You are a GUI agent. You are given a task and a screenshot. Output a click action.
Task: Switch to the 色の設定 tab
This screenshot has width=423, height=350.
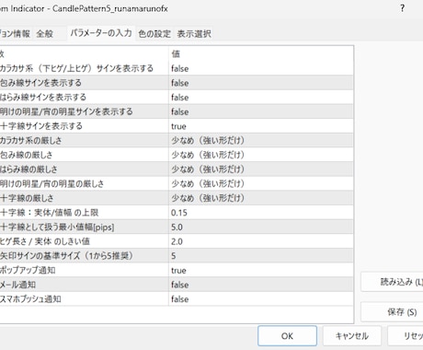(154, 34)
